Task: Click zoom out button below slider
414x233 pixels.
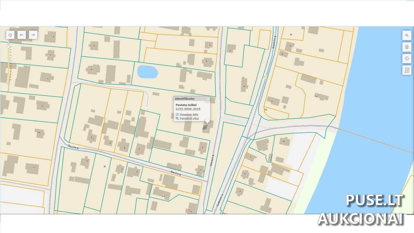Action: (x=8, y=83)
